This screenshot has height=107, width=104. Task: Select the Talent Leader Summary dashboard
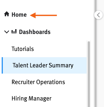[x=43, y=65]
